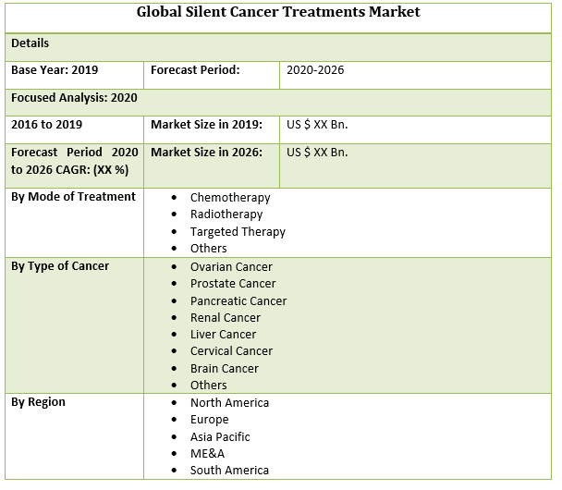Viewport: 562px width, 490px height.
Task: Select the Radiotherapy list item
Action: coord(226,214)
